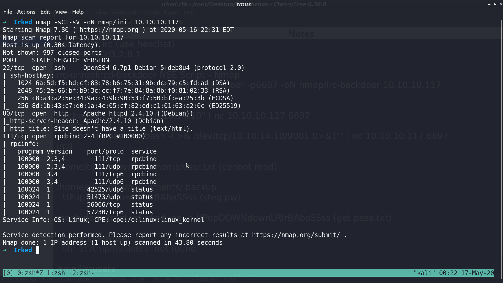Click the 80/tcp open http line
503x283 pixels.
pyautogui.click(x=98, y=113)
